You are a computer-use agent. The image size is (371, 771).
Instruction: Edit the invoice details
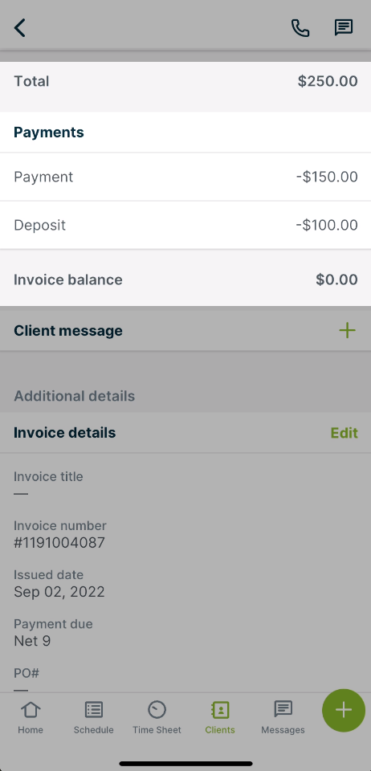(x=344, y=433)
